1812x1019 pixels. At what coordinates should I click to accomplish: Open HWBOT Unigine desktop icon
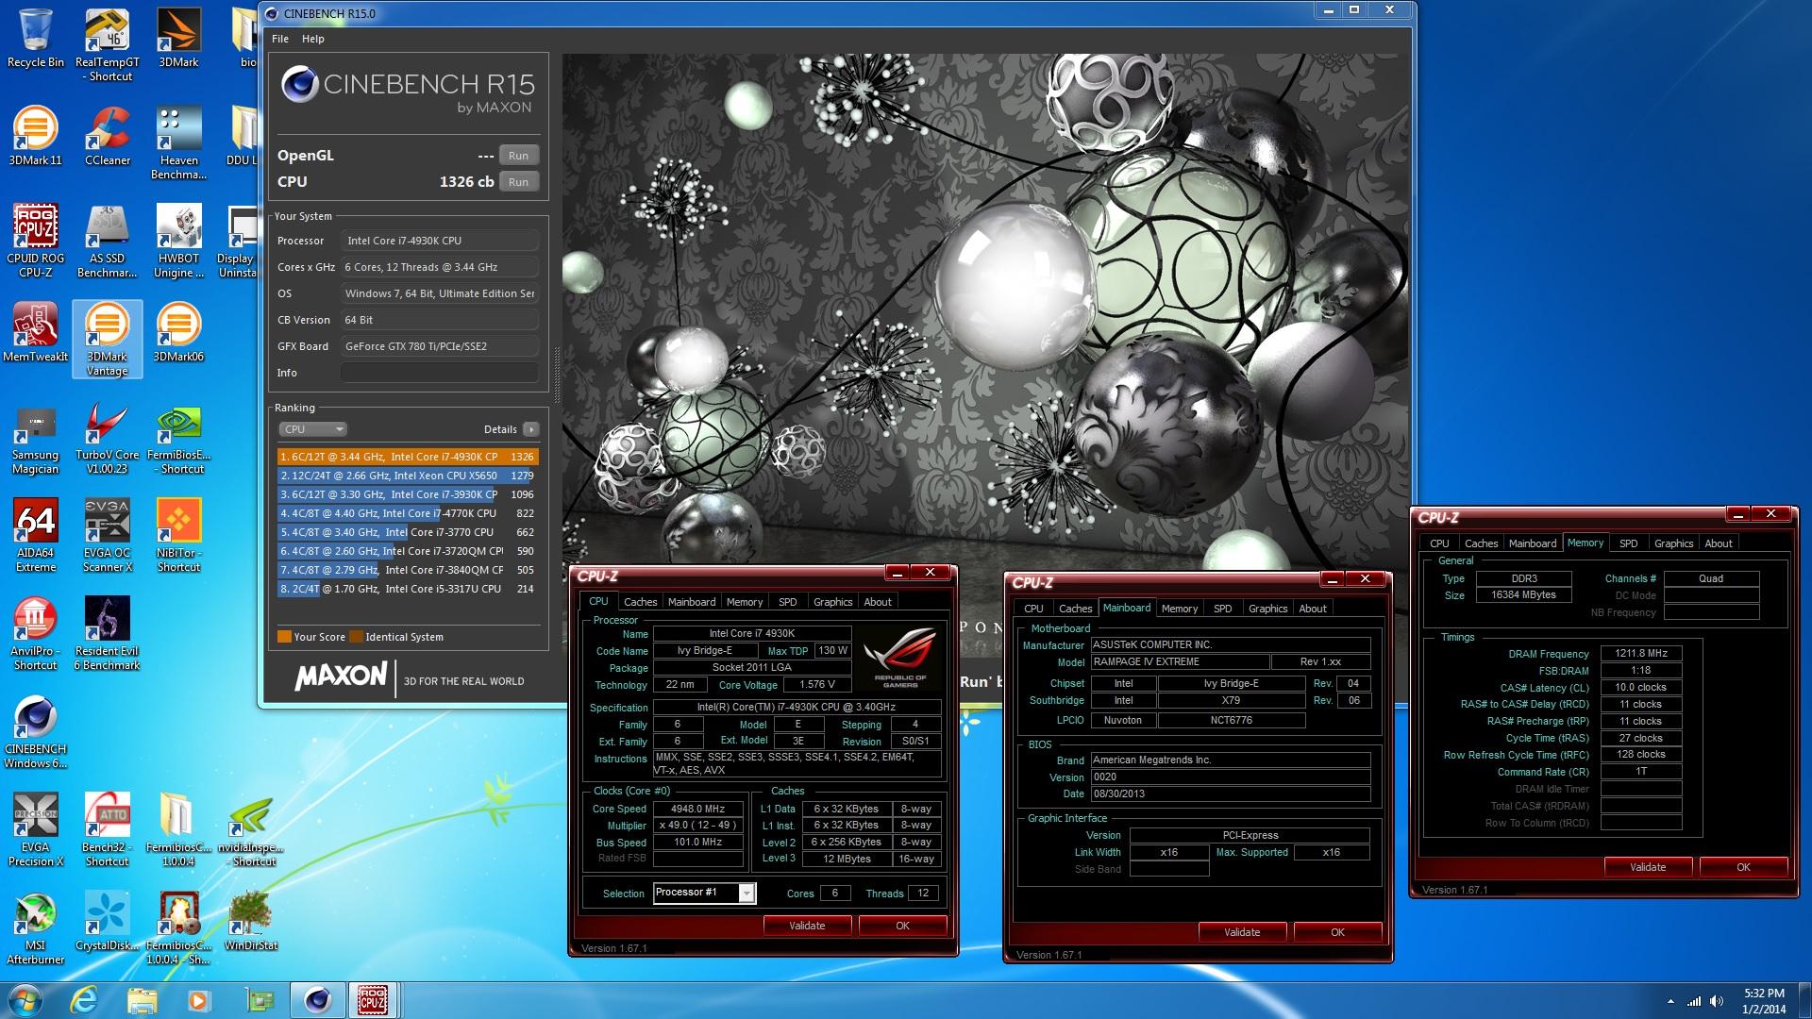pos(178,241)
